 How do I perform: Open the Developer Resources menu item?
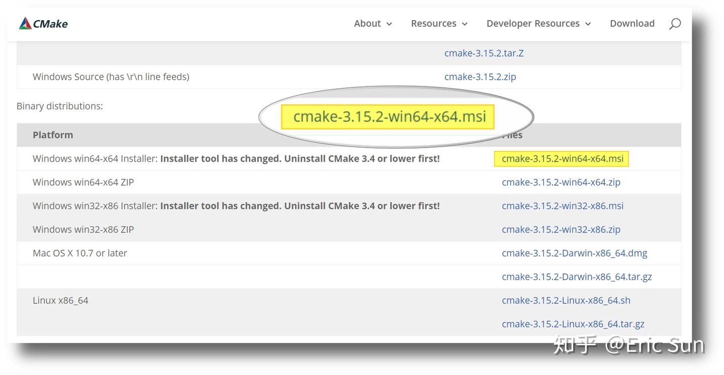click(x=532, y=24)
